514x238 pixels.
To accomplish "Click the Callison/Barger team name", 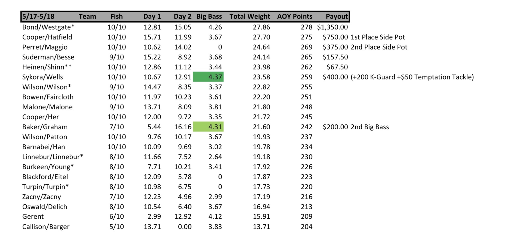I will coord(46,227).
